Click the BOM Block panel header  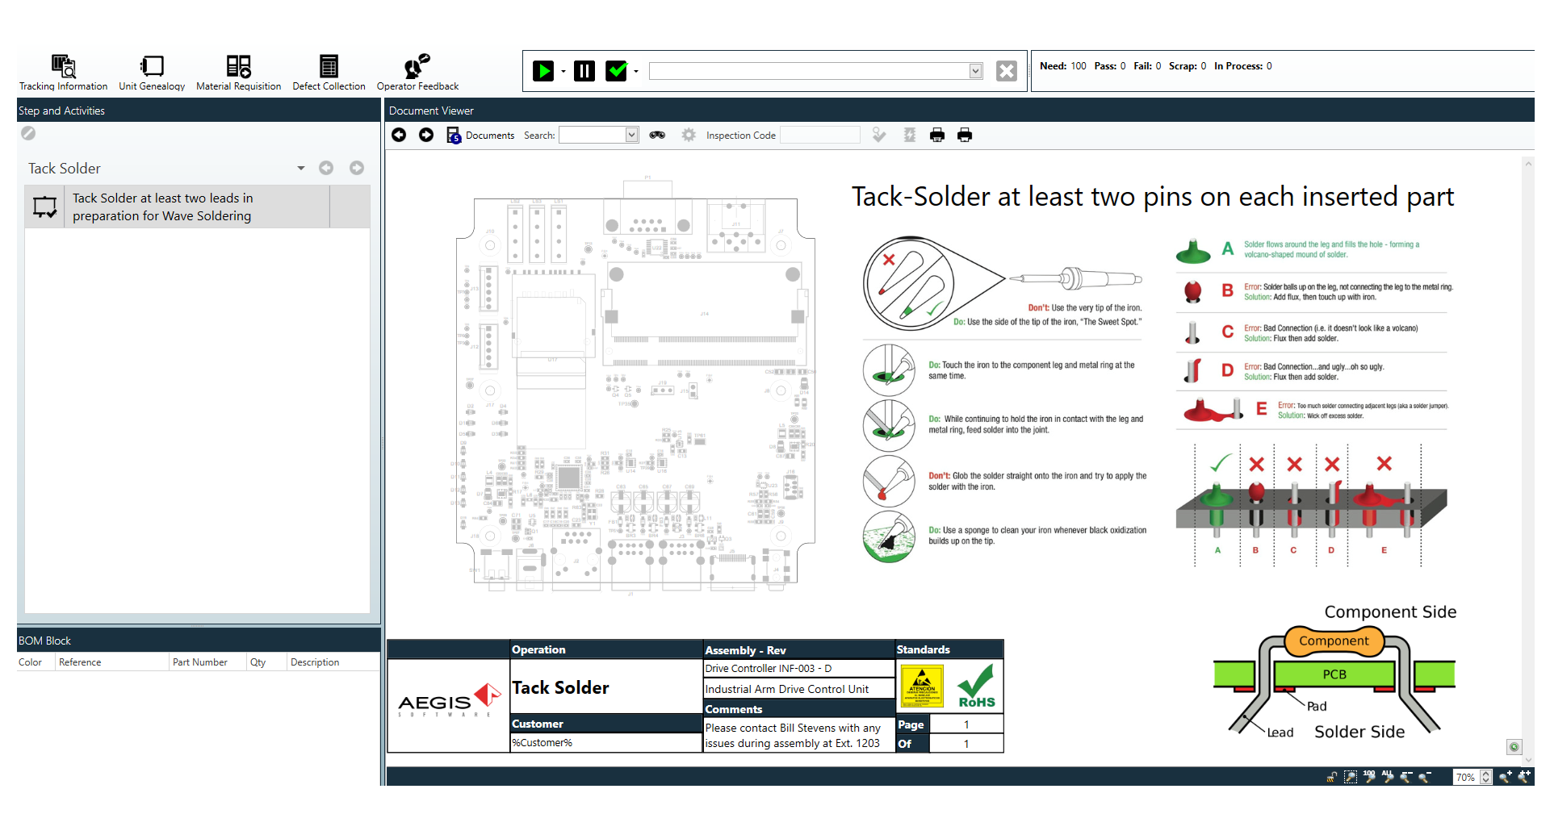coord(199,641)
